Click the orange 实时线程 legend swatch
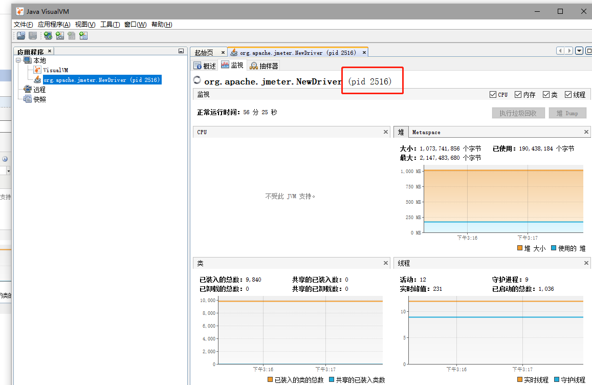The height and width of the screenshot is (385, 592). coord(520,379)
